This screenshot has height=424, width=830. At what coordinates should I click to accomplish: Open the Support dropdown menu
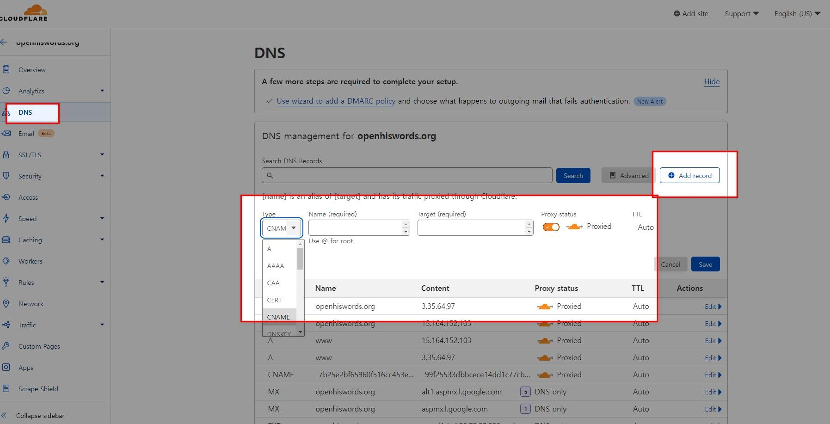pyautogui.click(x=742, y=14)
